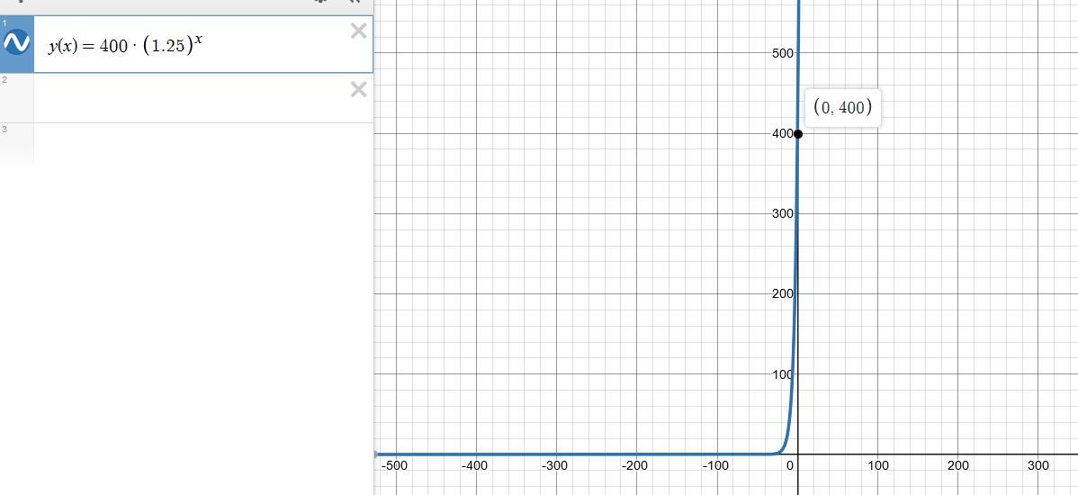
Task: Click x-axis label -200
Action: coord(635,465)
